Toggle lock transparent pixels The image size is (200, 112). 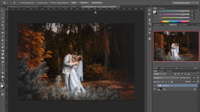162,82
